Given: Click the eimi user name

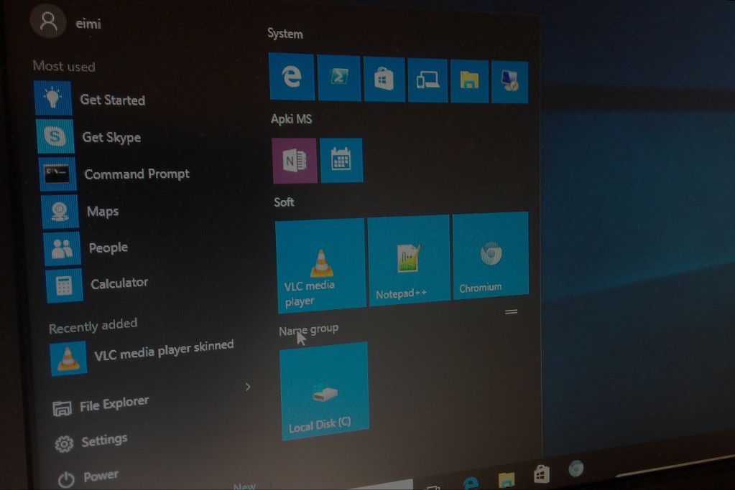Looking at the screenshot, I should [88, 24].
